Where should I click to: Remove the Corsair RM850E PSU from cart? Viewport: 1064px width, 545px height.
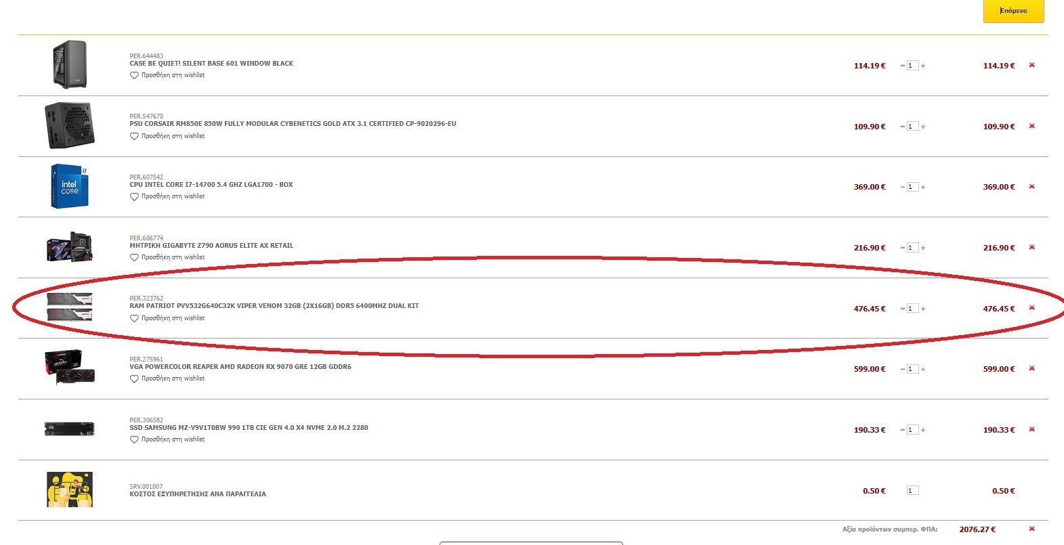(1031, 126)
